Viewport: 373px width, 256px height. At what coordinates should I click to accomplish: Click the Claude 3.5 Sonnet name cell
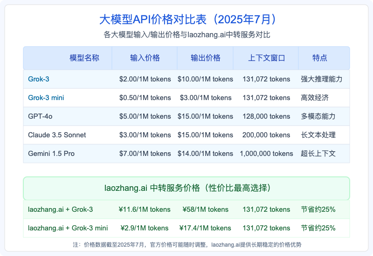[x=57, y=135]
